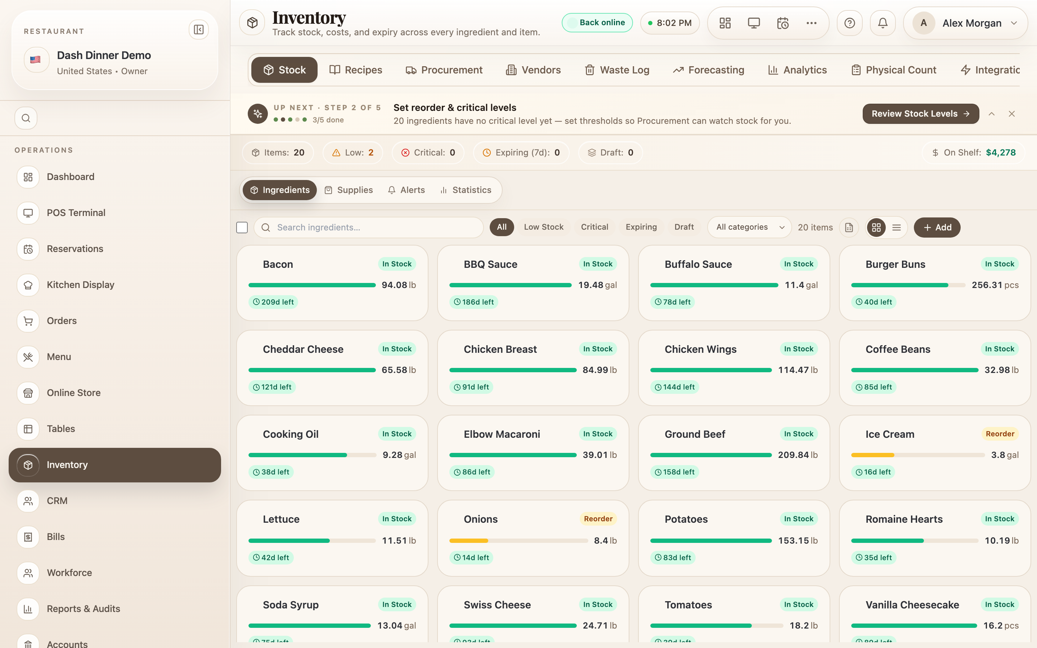
Task: Click the Back online status pill
Action: click(x=597, y=23)
